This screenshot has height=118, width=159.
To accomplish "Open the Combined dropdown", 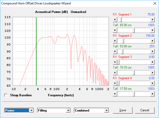I will tap(106, 110).
